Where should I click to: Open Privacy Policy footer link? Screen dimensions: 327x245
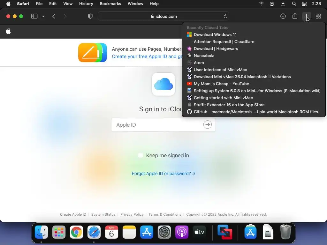(132, 214)
